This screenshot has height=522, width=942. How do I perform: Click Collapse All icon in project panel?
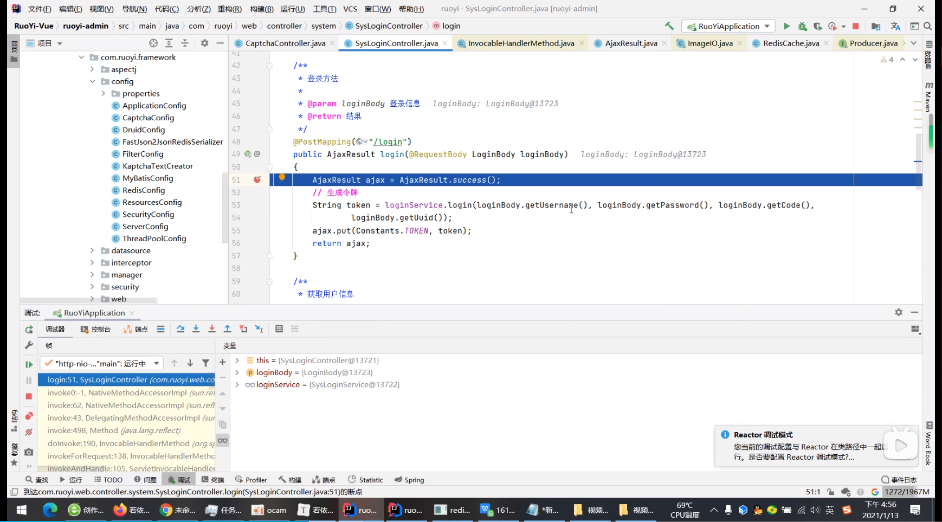(185, 43)
